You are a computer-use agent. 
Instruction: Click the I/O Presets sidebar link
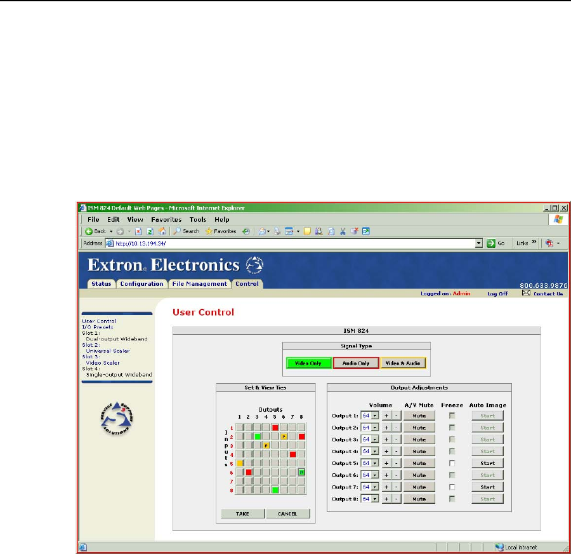[98, 327]
